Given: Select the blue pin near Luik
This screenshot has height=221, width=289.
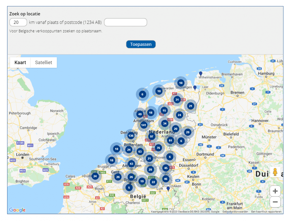Looking at the screenshot, I should click(x=168, y=189).
